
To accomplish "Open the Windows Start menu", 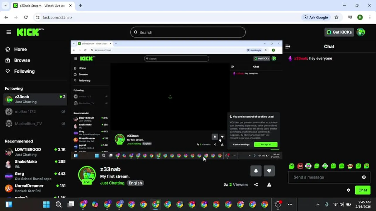I will 46,204.
